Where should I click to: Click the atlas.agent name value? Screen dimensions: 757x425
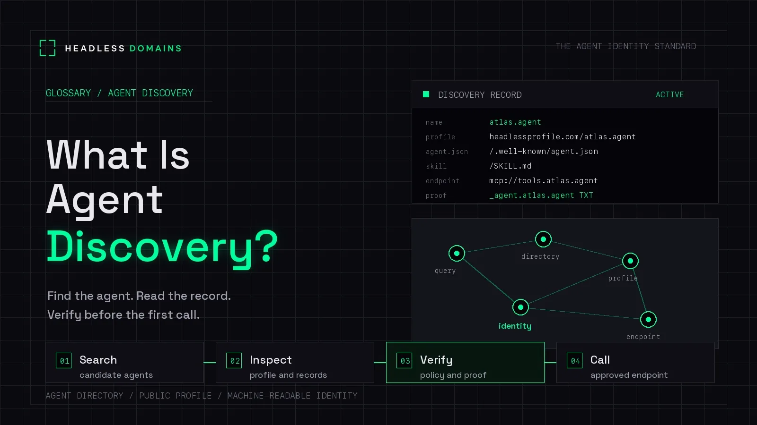tap(515, 122)
